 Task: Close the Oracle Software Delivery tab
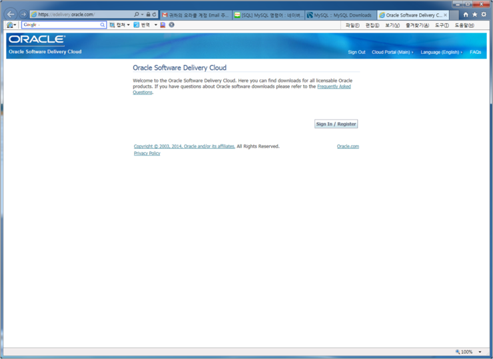point(445,15)
